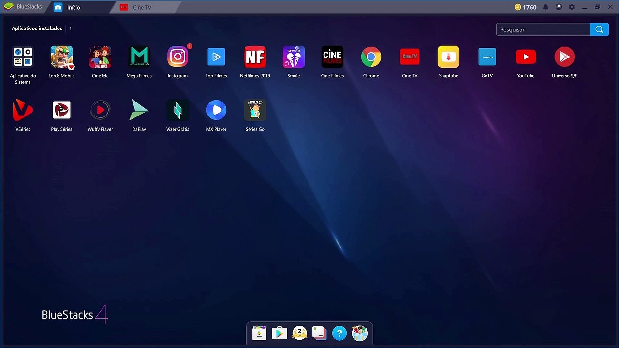
Task: Open Cine Filmes app
Action: coord(332,57)
